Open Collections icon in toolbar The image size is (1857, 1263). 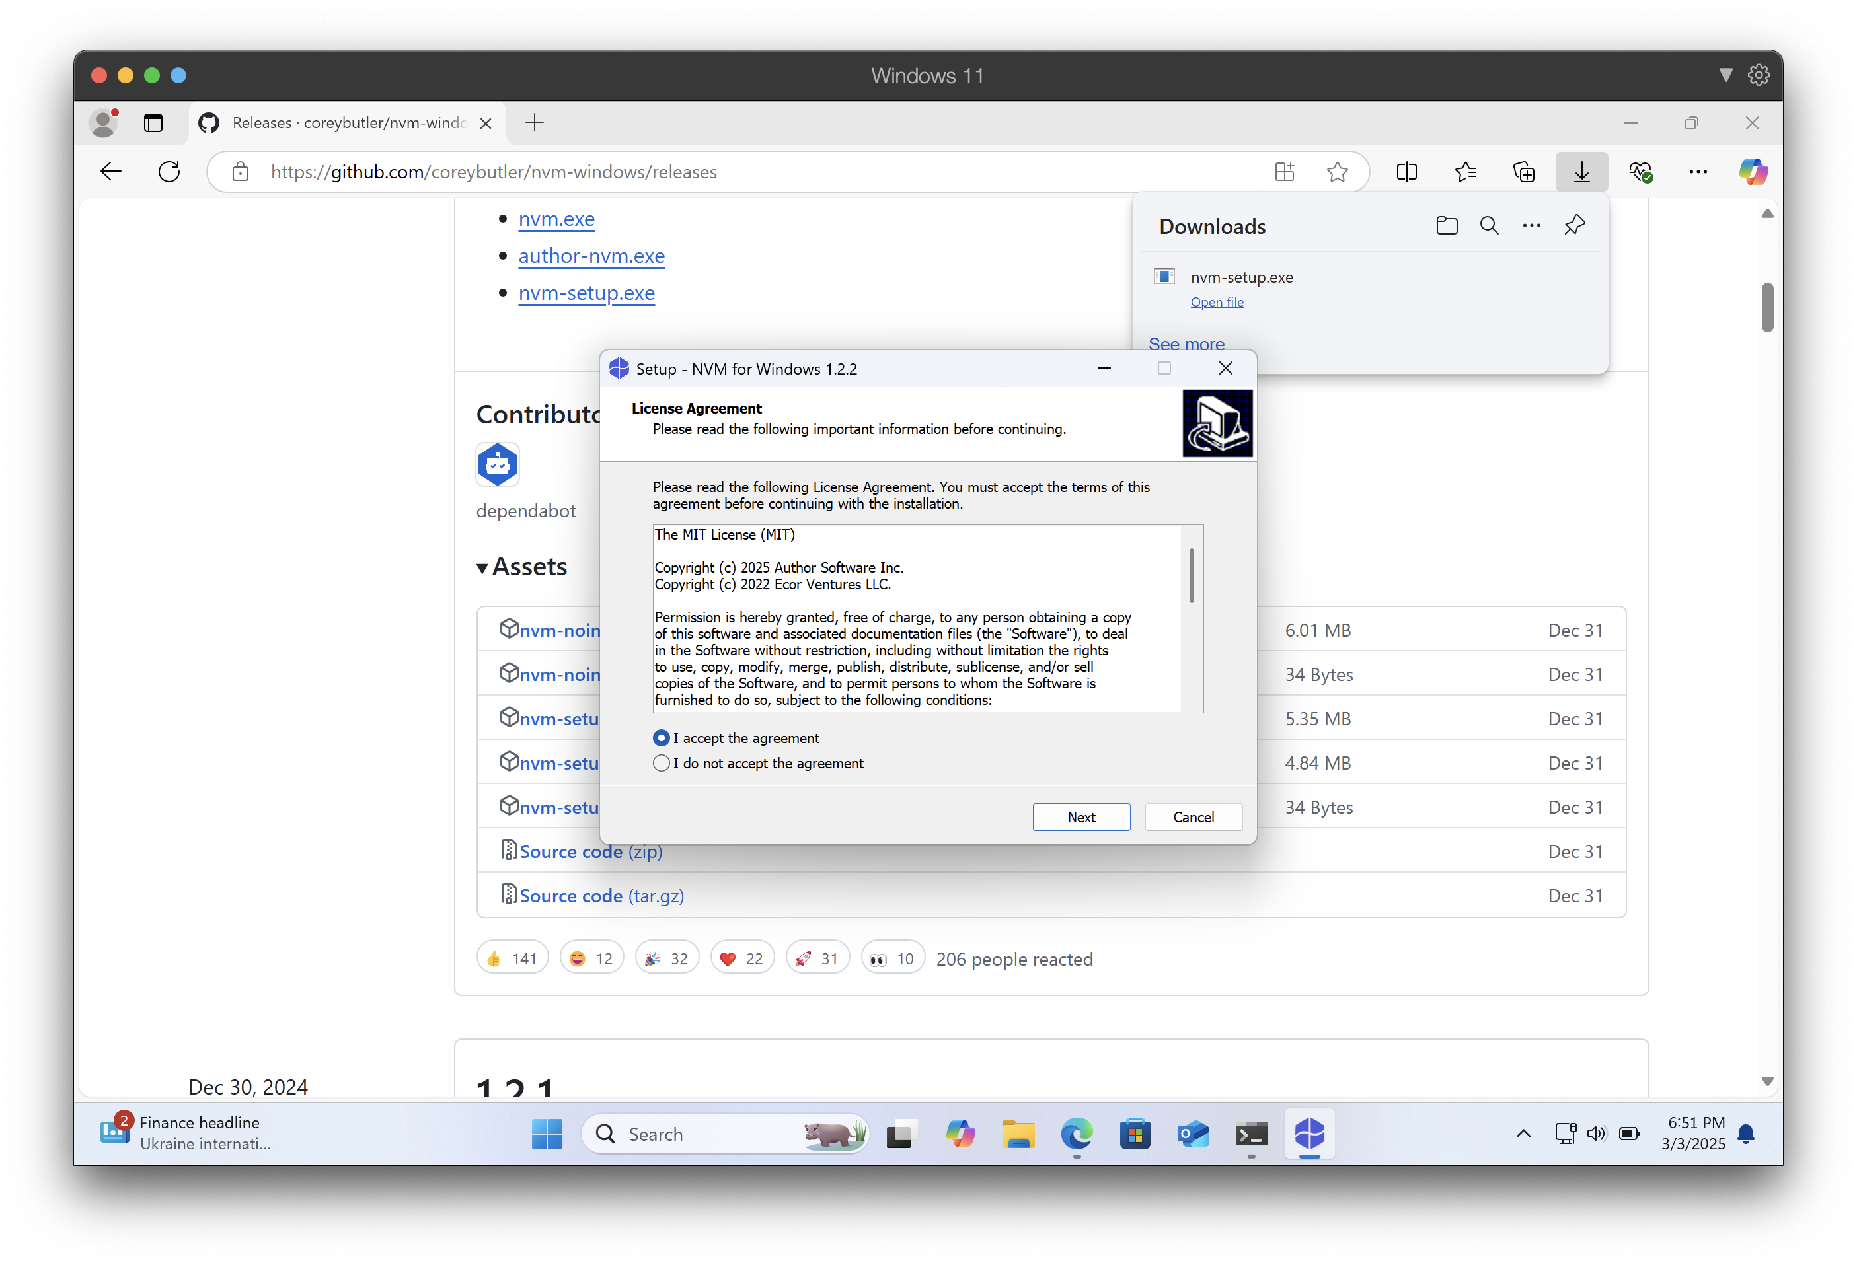[x=1523, y=172]
